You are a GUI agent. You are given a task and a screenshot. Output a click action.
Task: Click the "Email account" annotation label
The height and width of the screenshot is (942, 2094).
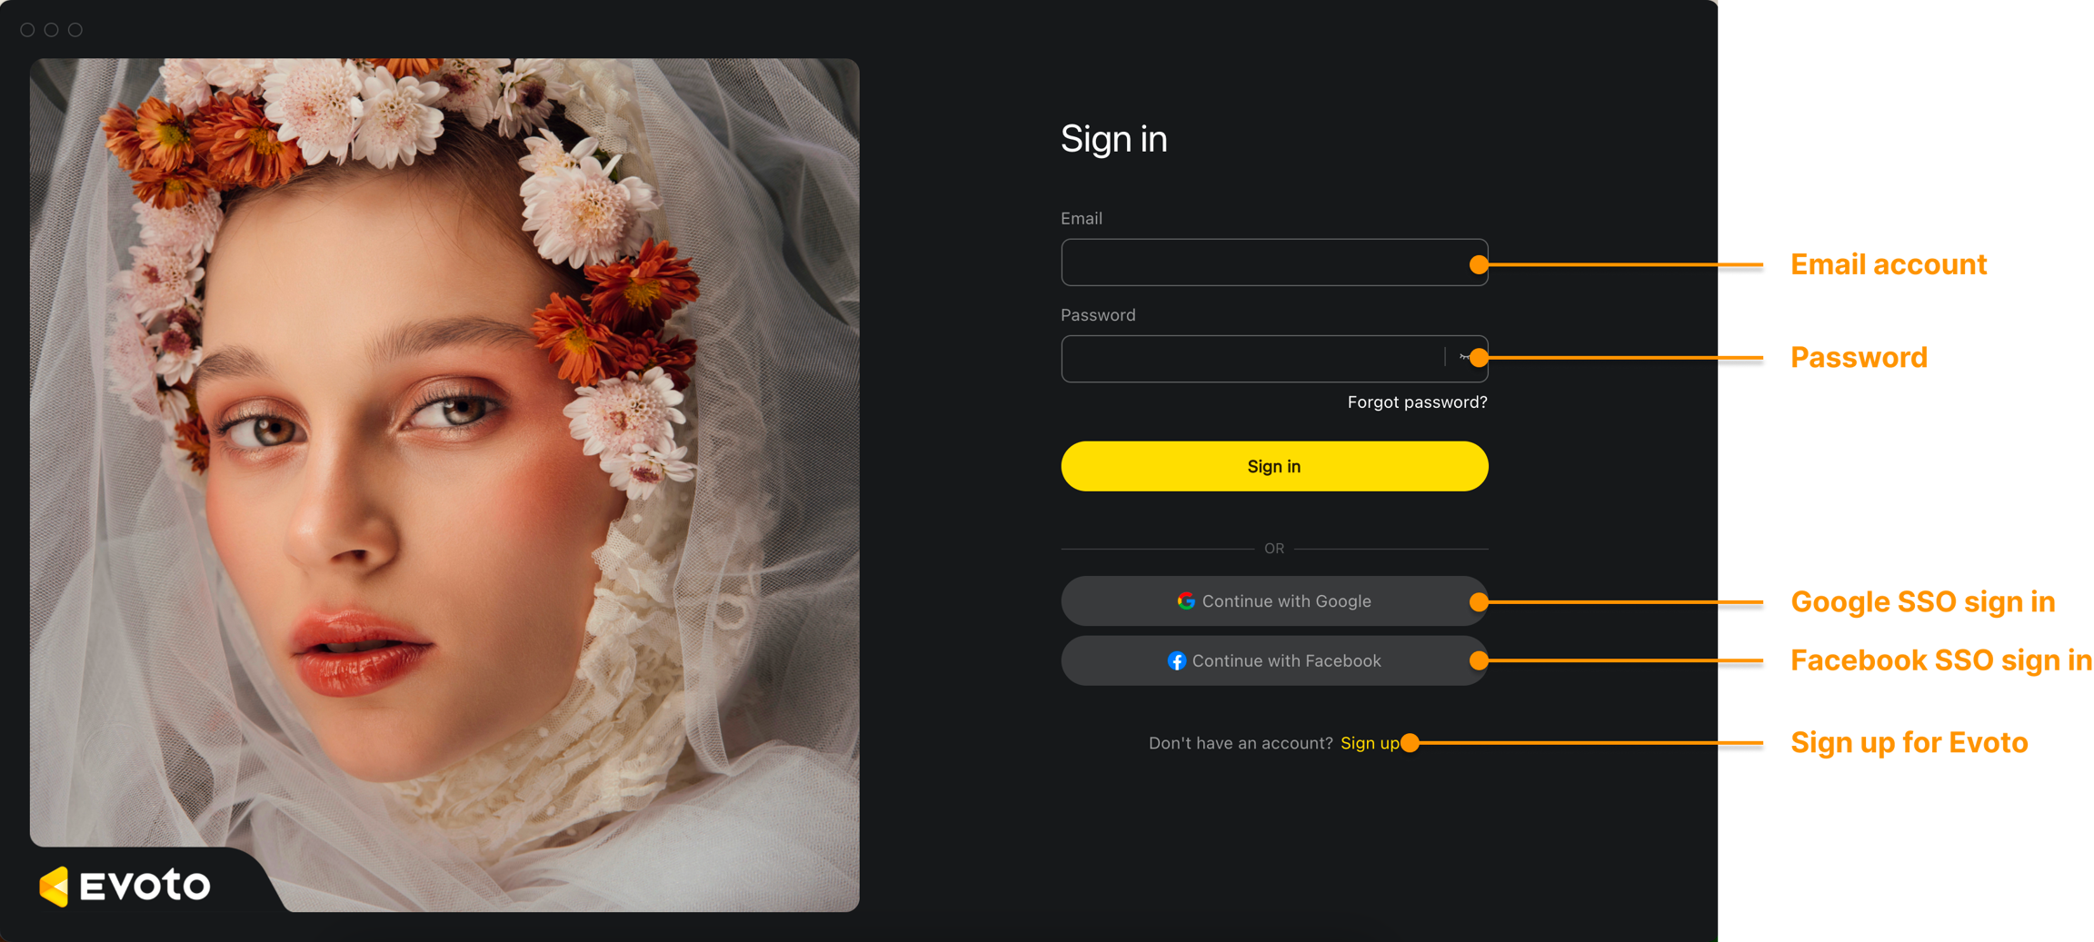point(1888,264)
